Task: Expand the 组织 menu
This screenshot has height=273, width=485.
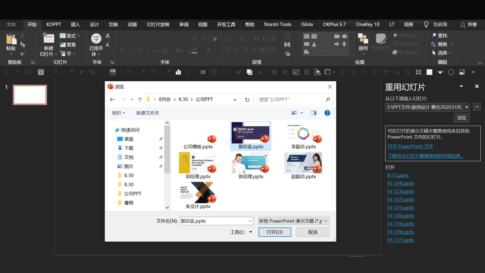Action: pyautogui.click(x=118, y=113)
